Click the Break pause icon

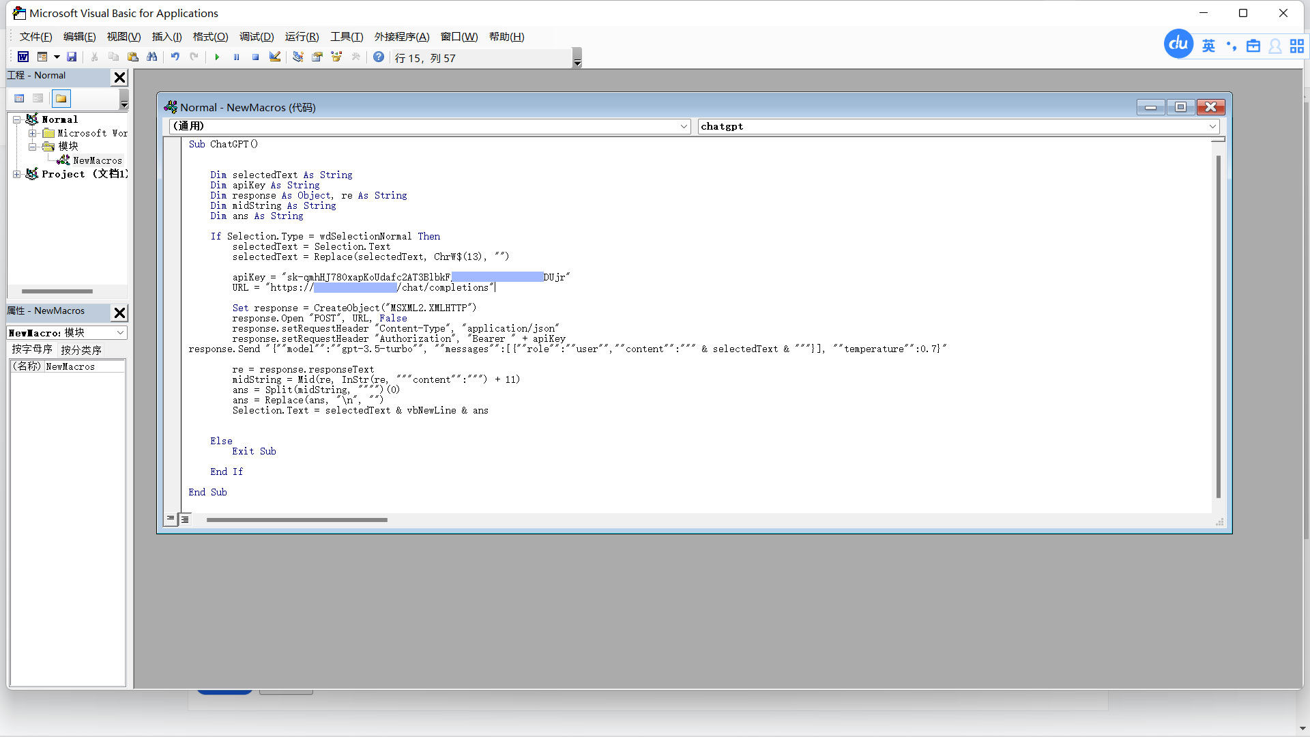[236, 57]
